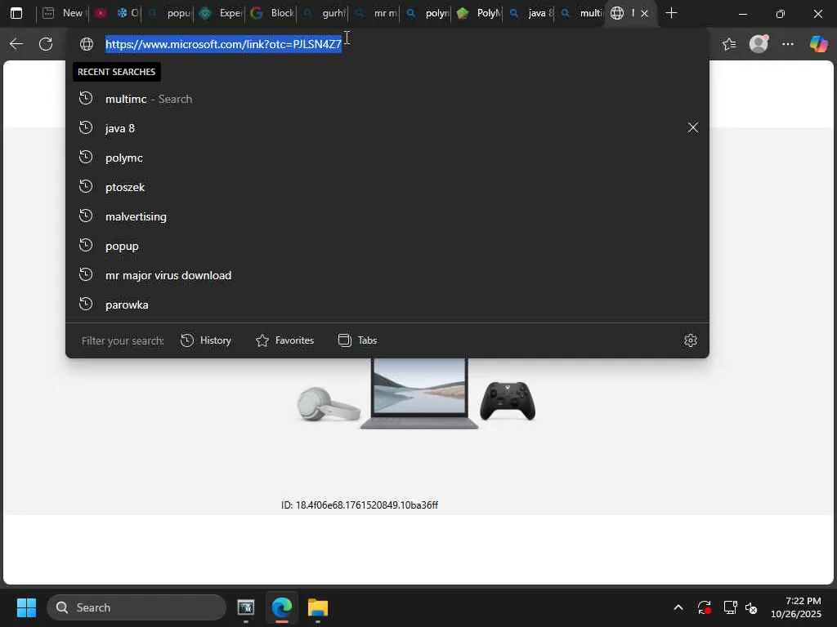Open a new tab with plus button

[x=672, y=13]
